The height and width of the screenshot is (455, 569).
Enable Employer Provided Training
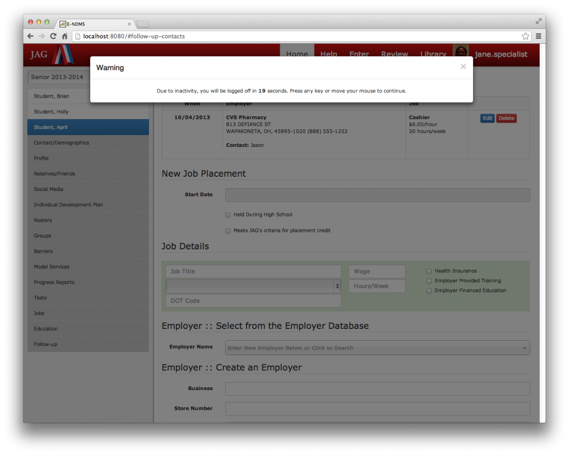[x=429, y=281]
